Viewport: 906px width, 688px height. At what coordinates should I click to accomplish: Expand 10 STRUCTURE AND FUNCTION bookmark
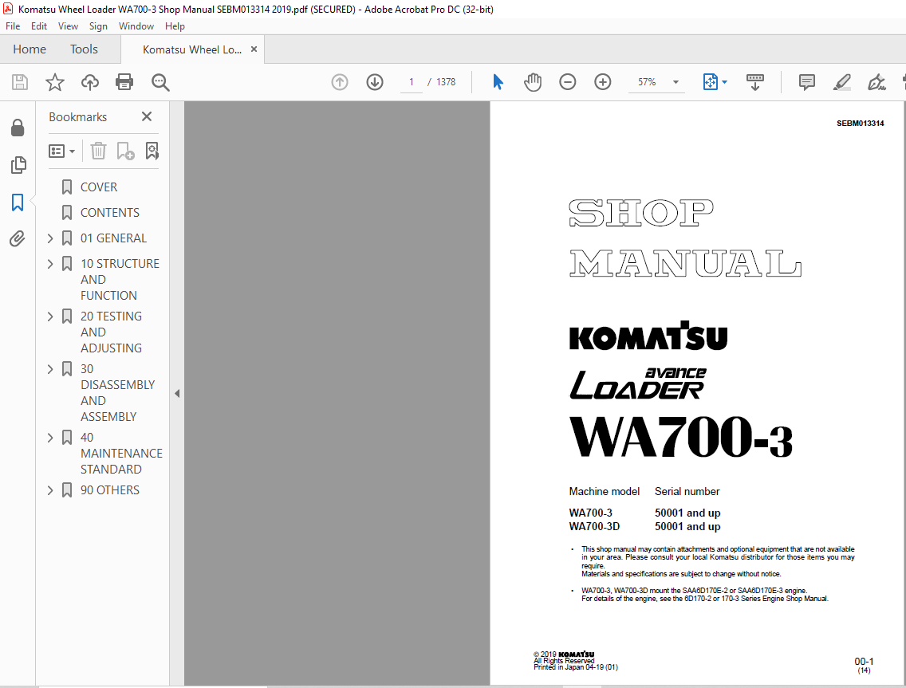coord(50,264)
